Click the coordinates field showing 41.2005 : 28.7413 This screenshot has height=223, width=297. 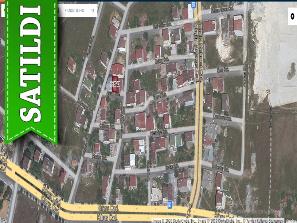coord(75,11)
